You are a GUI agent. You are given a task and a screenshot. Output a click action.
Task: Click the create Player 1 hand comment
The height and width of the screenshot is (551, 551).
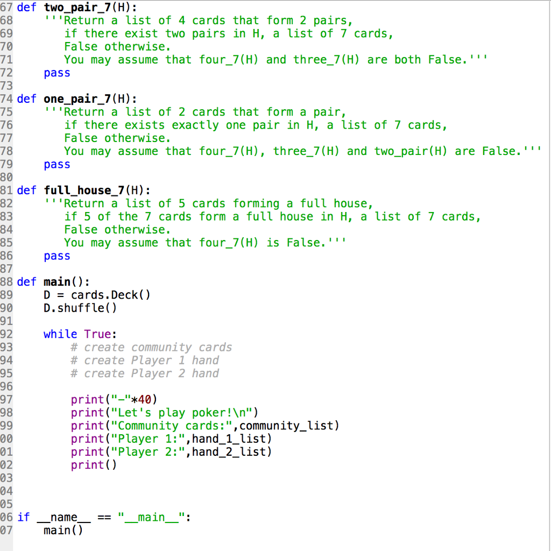point(145,360)
